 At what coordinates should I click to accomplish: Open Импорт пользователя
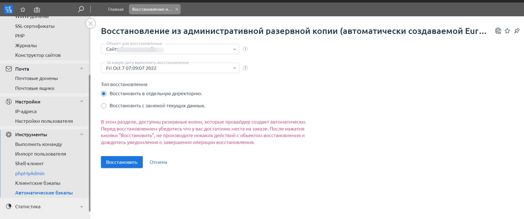point(41,154)
